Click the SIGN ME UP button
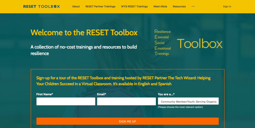255x128 pixels. [x=127, y=121]
